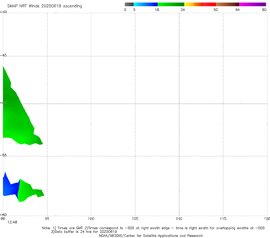Click the brown 50-64 segment of color bar
Screen dimensions: 270x238
tap(227, 4)
